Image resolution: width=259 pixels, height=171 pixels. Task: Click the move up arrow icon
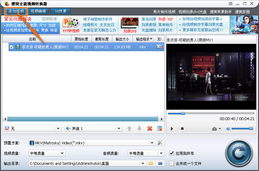pyautogui.click(x=129, y=128)
